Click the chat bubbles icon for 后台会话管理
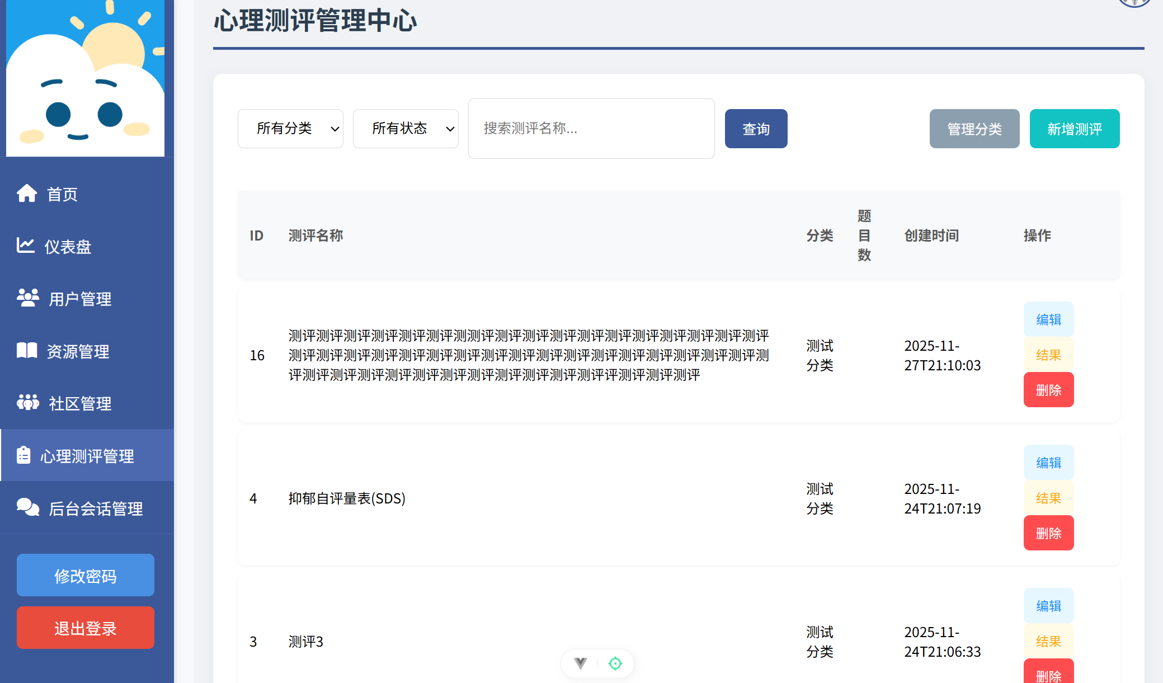1163x683 pixels. click(28, 507)
